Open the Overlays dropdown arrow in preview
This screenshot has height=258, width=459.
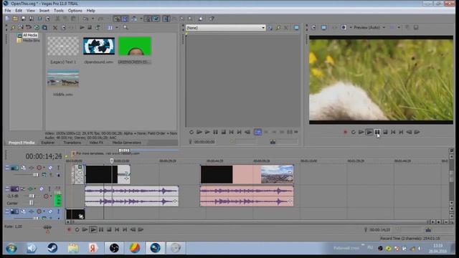point(399,27)
